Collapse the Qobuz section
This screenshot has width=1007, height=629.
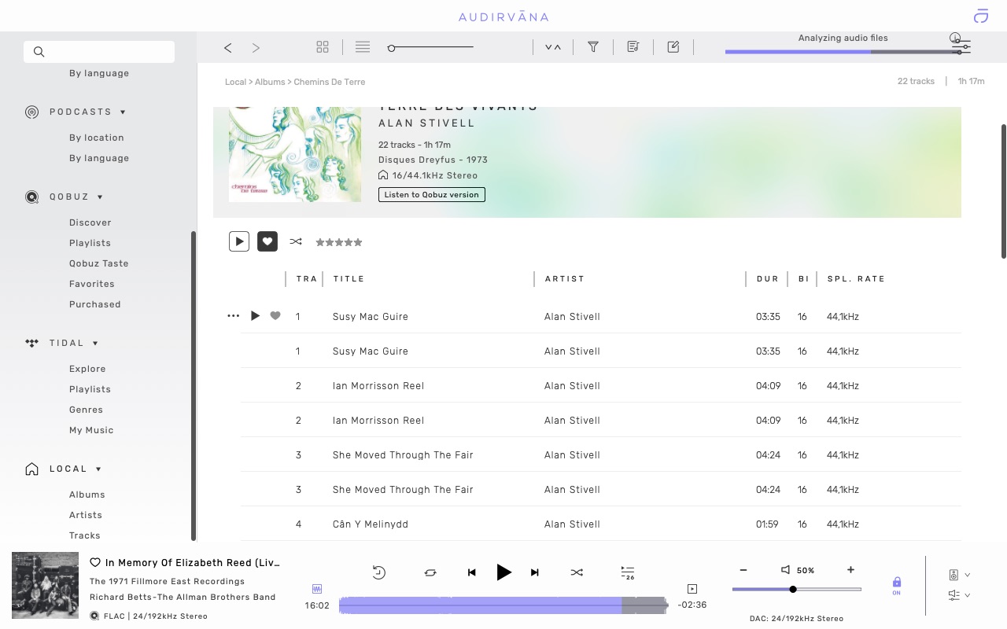(x=100, y=197)
